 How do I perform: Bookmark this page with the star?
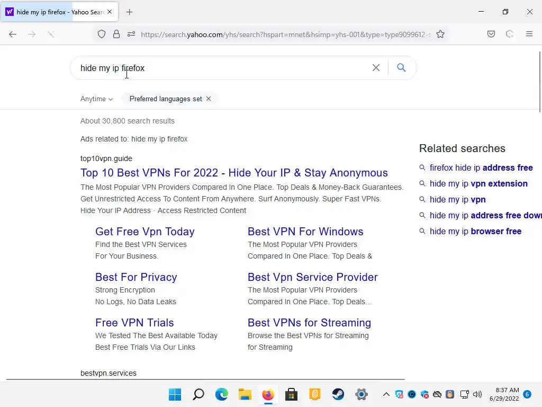coord(440,34)
